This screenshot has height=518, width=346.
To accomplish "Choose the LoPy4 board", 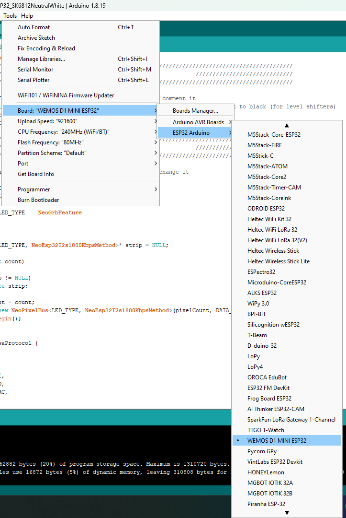I will pos(287,367).
